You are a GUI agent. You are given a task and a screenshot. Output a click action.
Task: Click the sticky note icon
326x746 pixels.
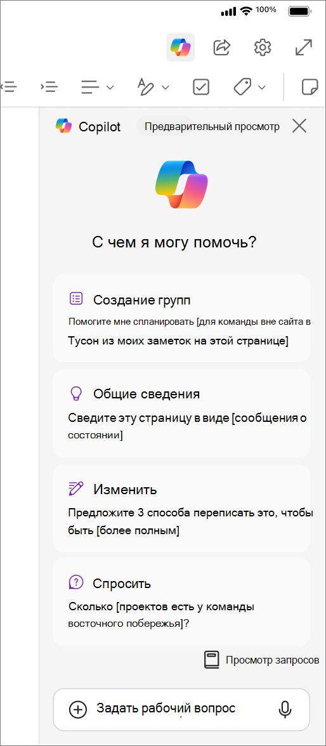[x=310, y=87]
